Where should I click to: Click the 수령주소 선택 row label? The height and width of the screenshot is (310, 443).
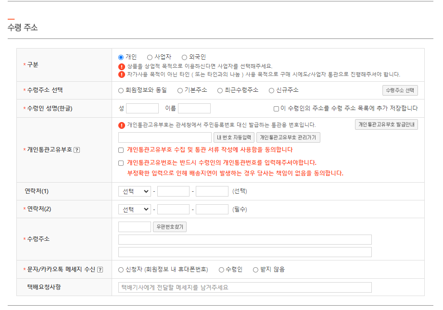(45, 90)
